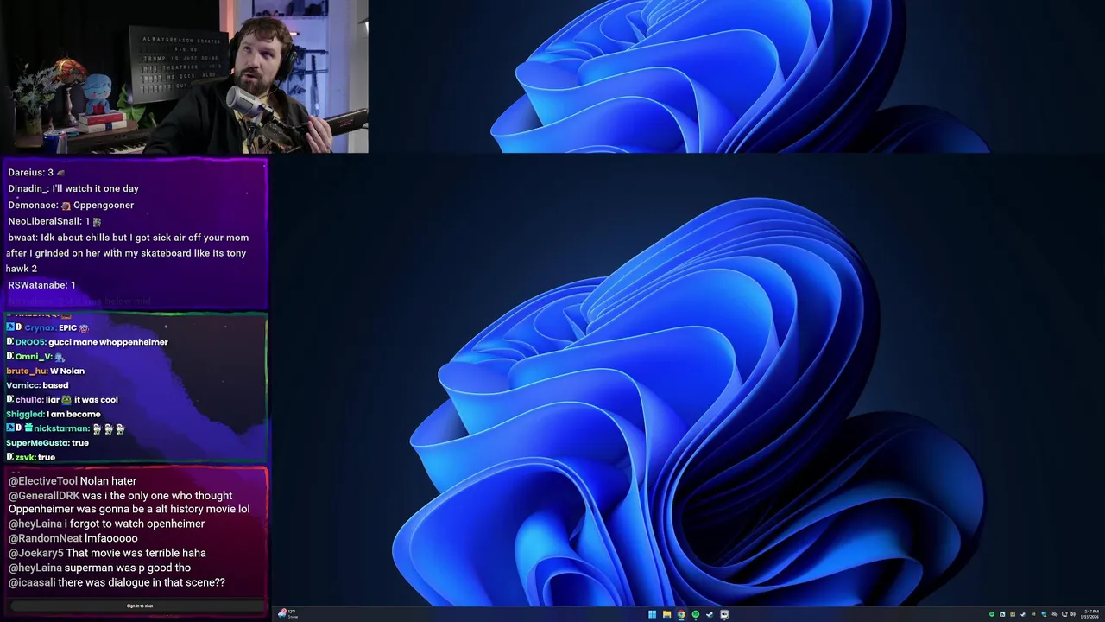Click username @icaasali in bottom chat
Viewport: 1105px width, 622px height.
[32, 582]
